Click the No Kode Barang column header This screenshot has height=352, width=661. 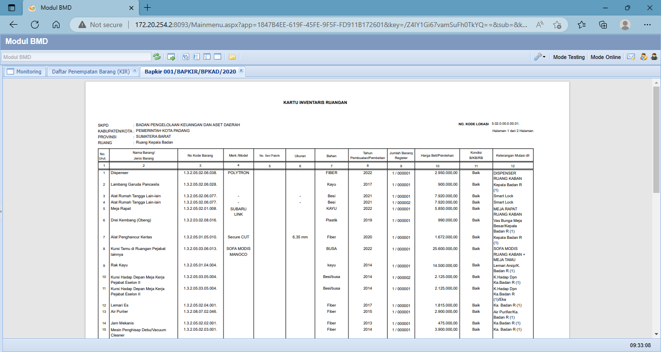click(200, 155)
